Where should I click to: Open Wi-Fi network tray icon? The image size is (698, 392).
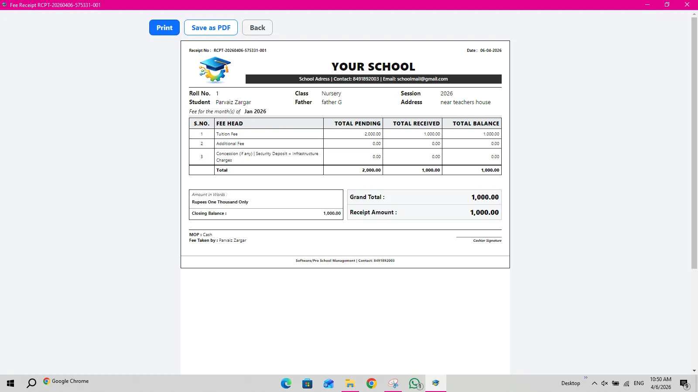point(626,383)
